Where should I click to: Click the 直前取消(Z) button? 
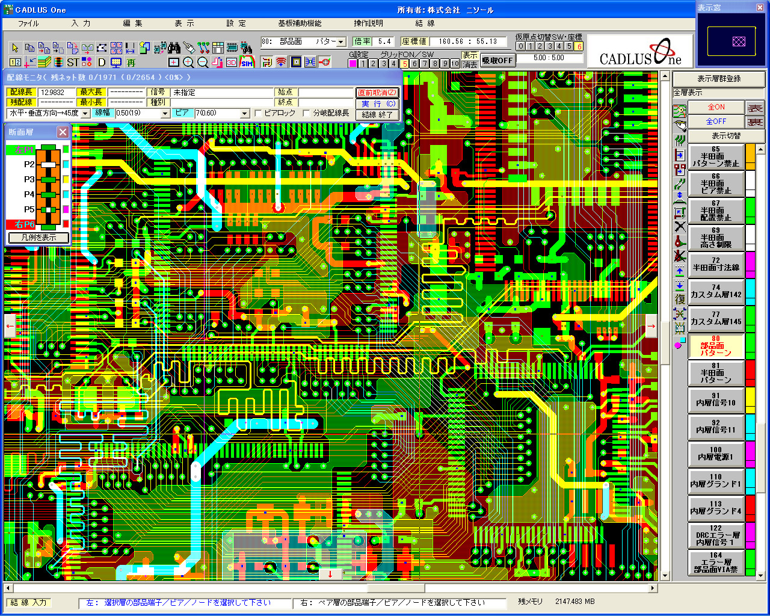click(377, 93)
